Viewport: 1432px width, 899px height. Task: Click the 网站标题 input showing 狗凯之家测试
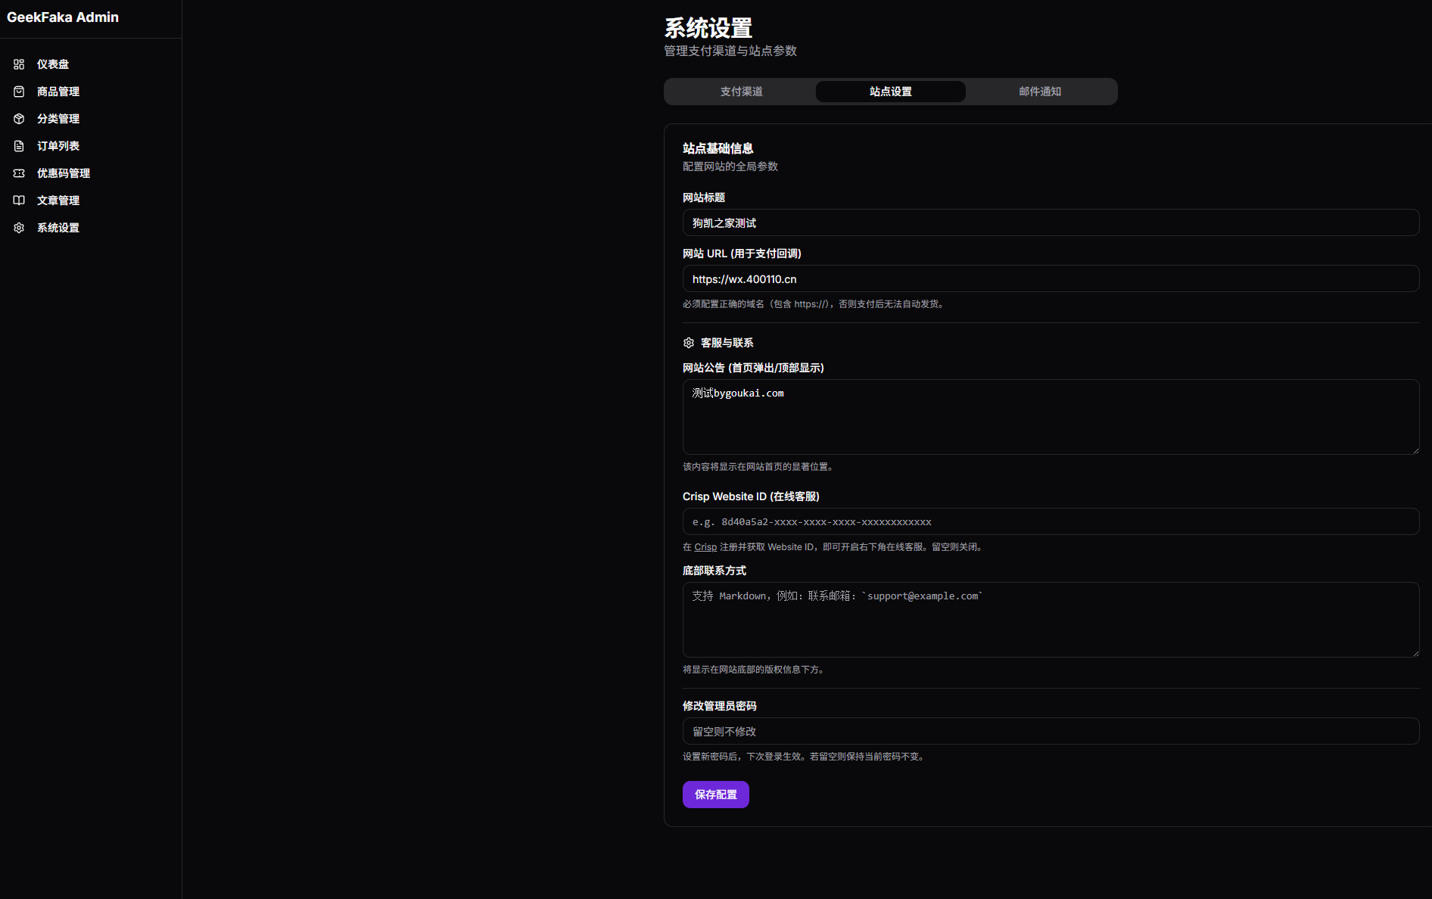[1051, 222]
